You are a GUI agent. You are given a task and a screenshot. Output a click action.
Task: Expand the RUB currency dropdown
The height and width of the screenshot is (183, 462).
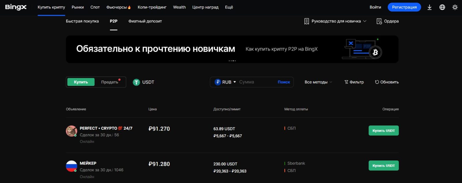[x=226, y=82]
